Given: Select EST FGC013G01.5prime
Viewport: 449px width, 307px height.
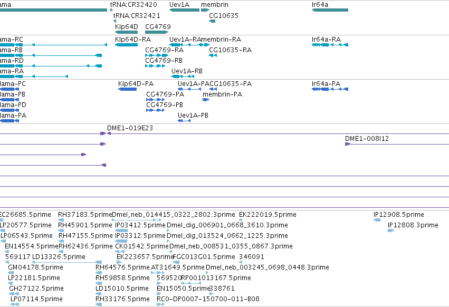Looking at the screenshot, I should point(176,262).
